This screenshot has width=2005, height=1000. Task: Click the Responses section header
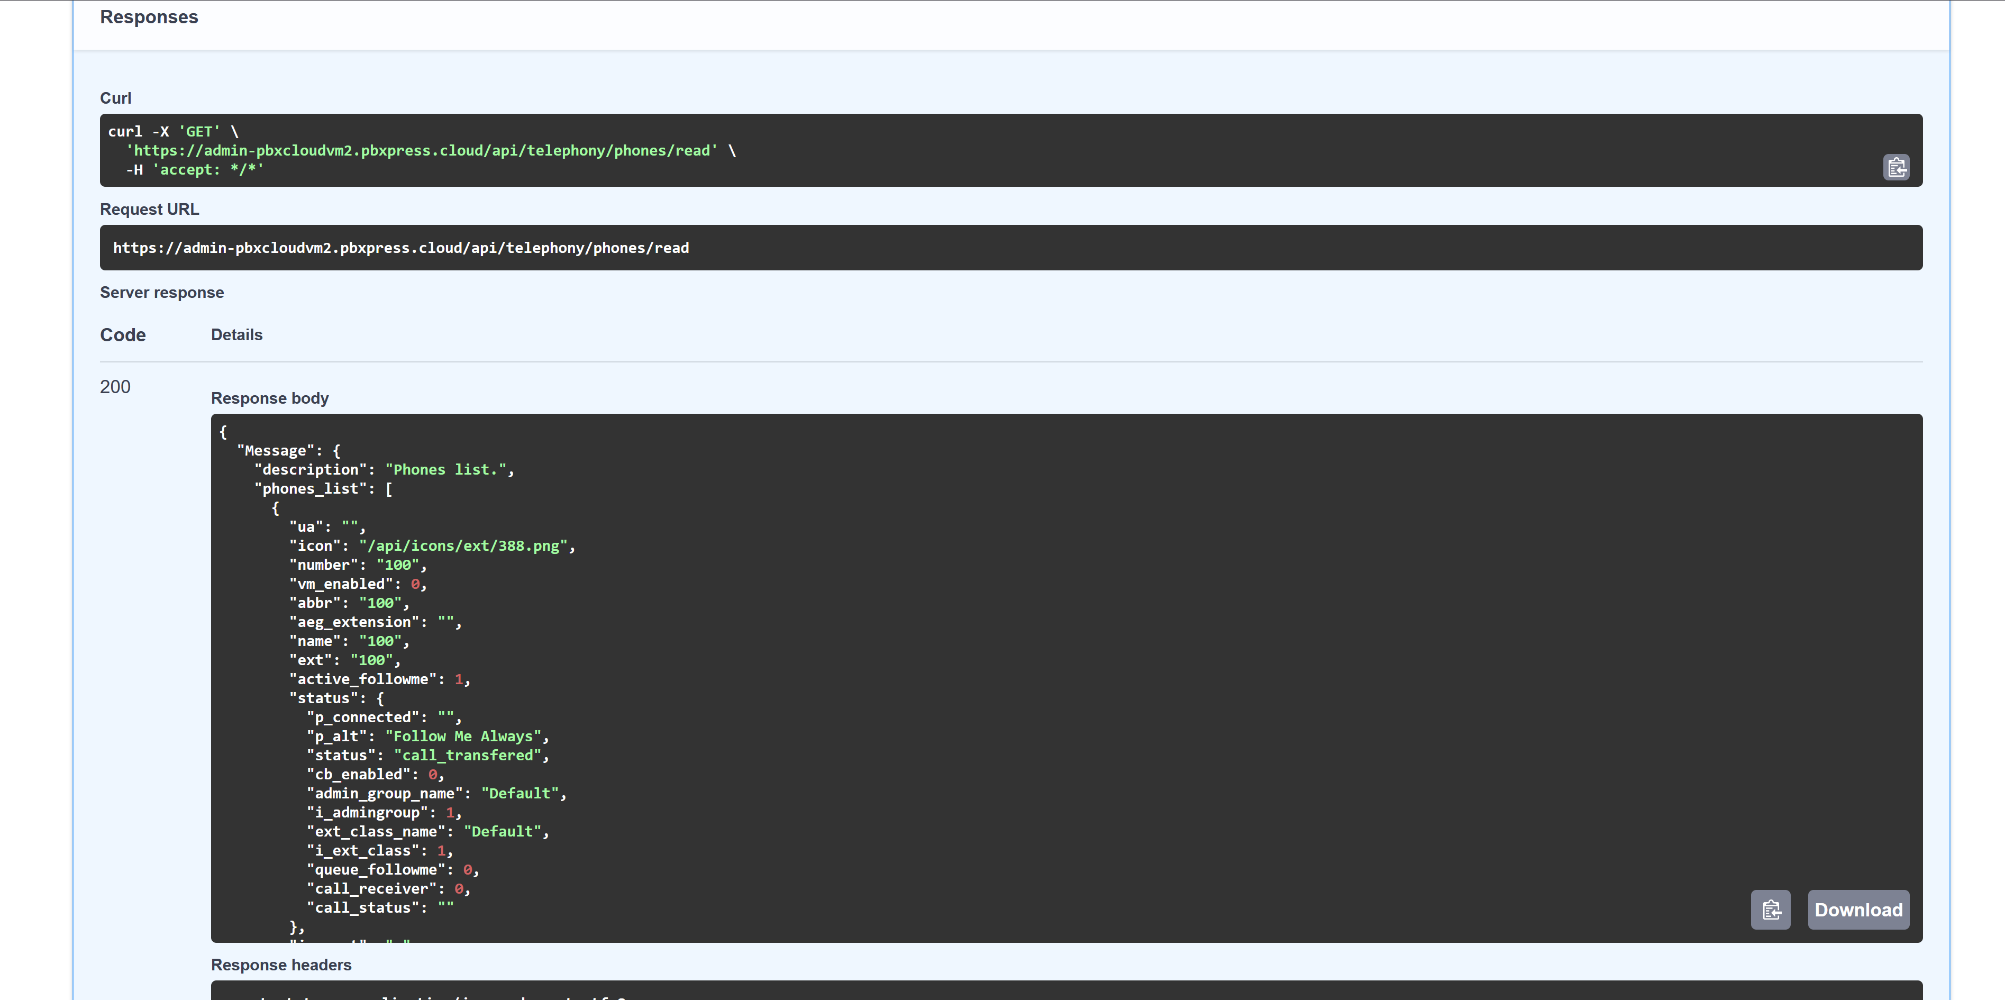click(148, 16)
